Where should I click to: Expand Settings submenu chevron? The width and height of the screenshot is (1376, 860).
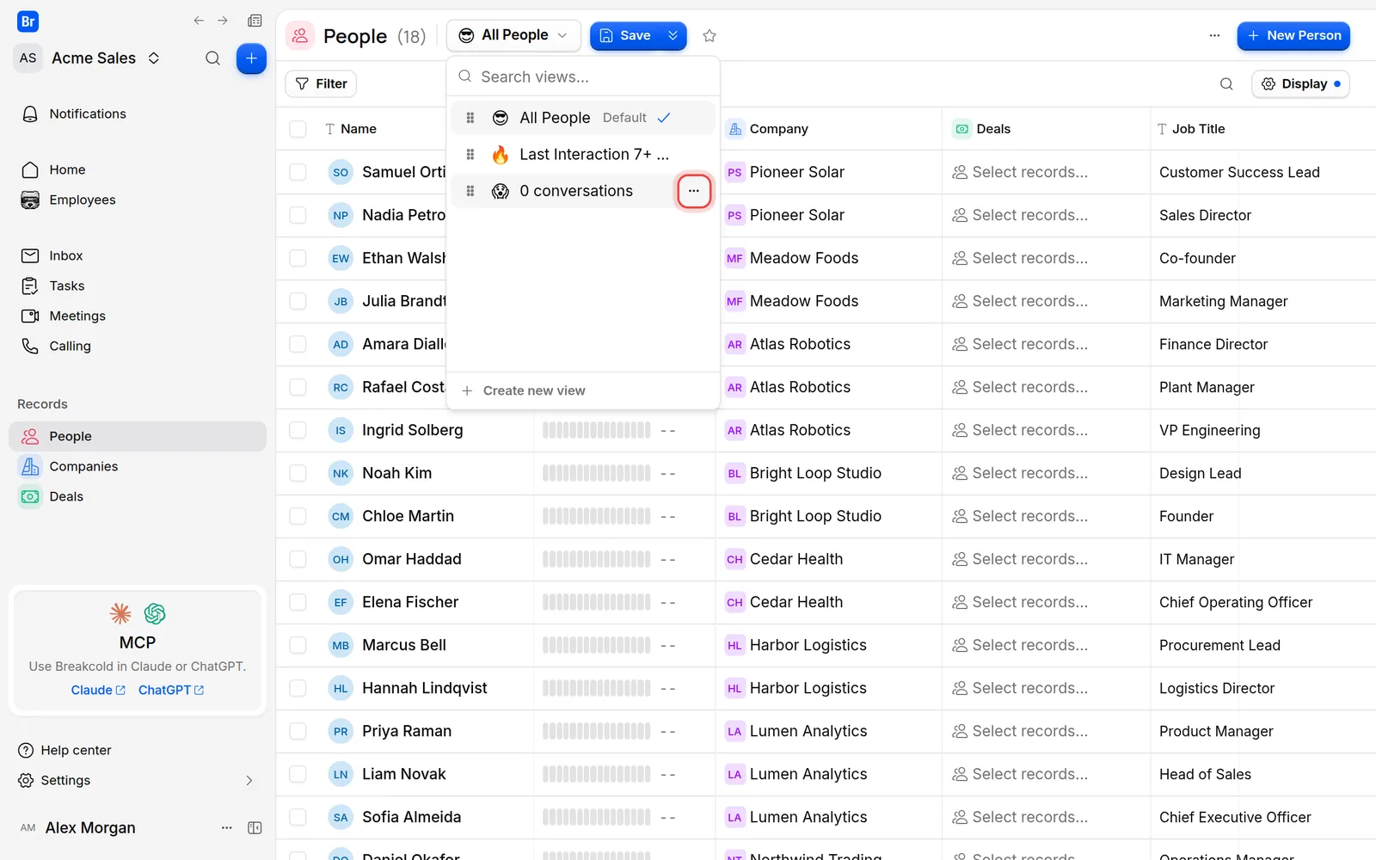coord(249,781)
